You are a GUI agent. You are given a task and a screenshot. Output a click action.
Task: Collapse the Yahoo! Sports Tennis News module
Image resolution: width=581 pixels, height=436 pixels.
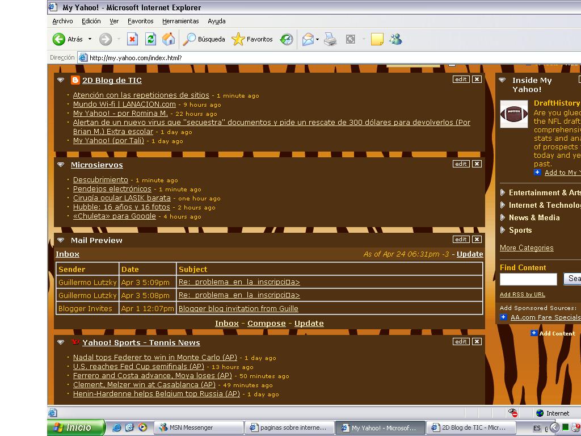(61, 342)
